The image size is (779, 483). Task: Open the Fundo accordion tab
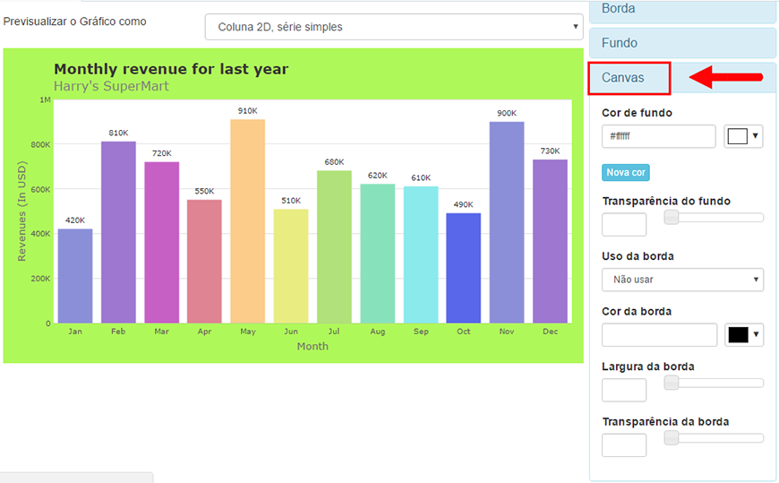point(682,43)
